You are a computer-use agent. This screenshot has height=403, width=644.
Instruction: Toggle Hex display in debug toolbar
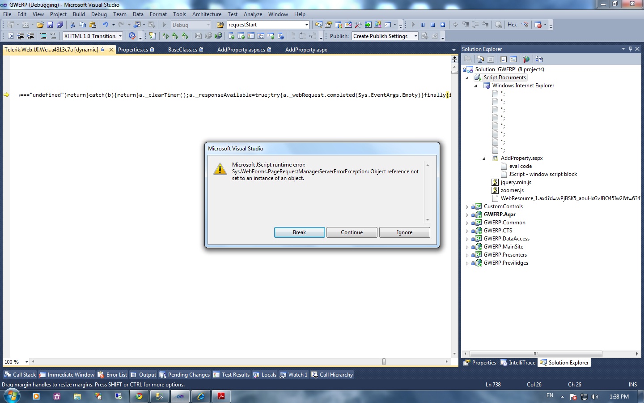tap(512, 25)
